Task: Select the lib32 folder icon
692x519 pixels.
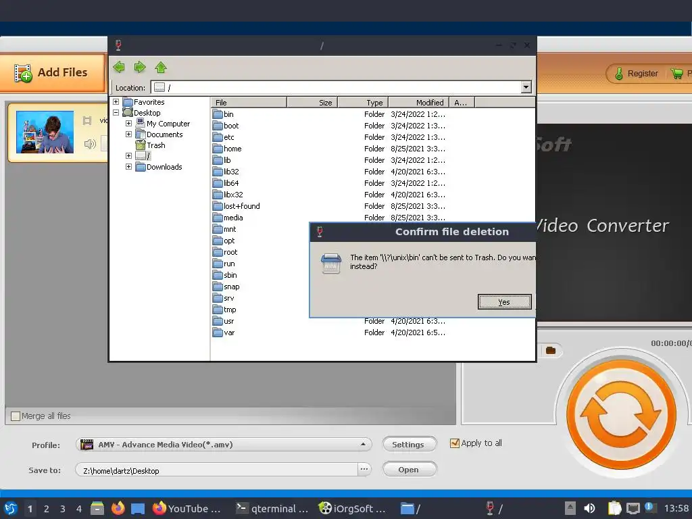Action: pyautogui.click(x=218, y=172)
